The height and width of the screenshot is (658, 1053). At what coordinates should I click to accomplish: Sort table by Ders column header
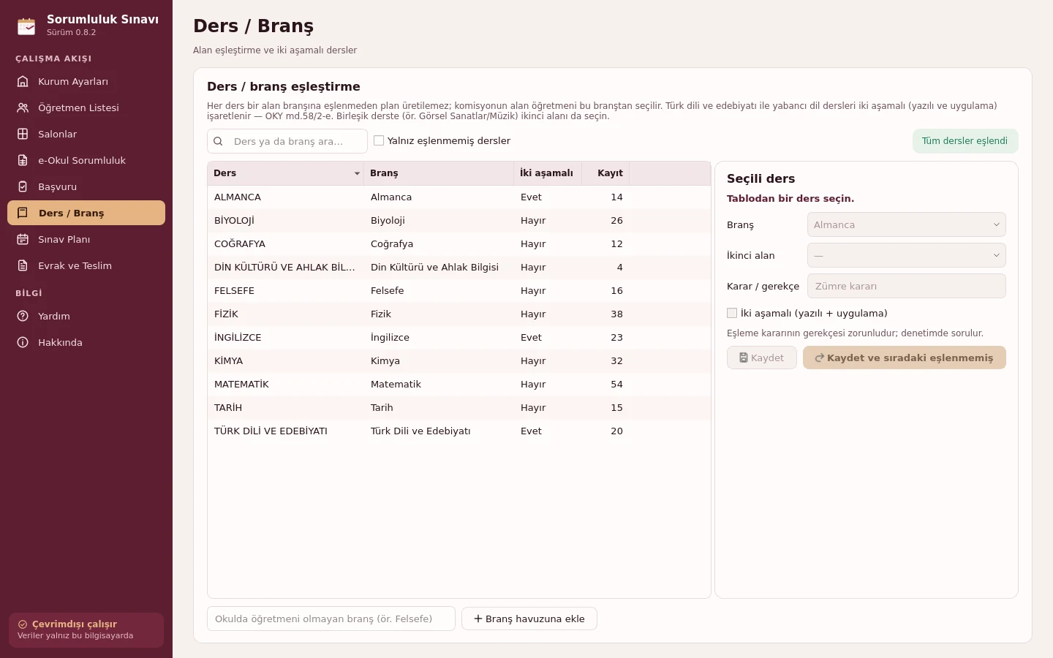(286, 173)
